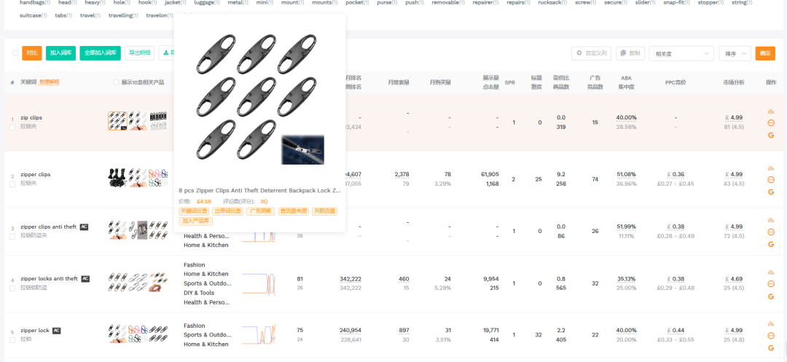This screenshot has height=362, width=787.
Task: Click first thumbnail in zipper lock row
Action: 117,334
